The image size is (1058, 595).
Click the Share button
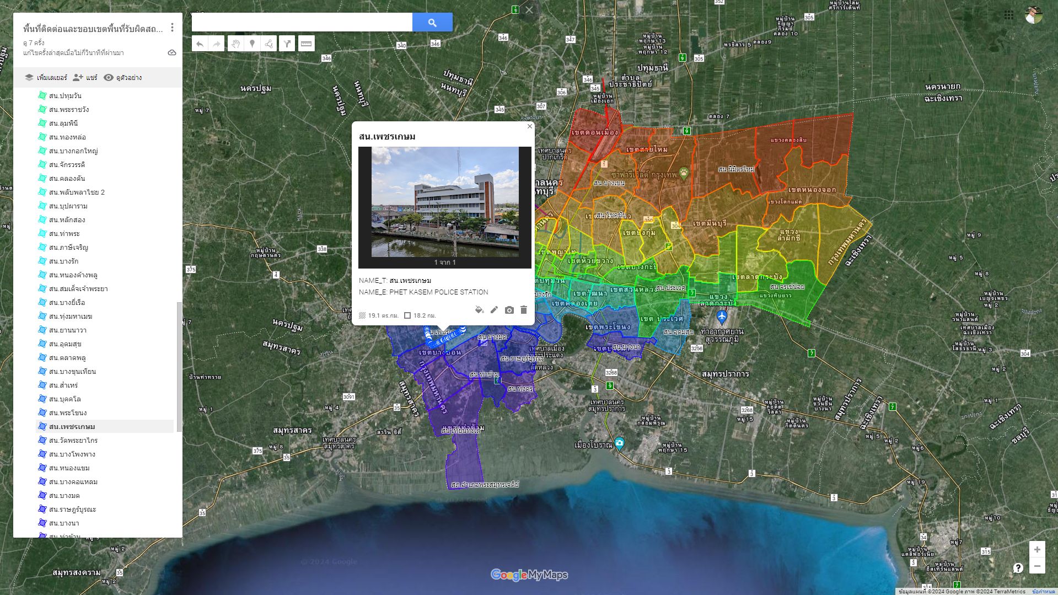pos(85,78)
